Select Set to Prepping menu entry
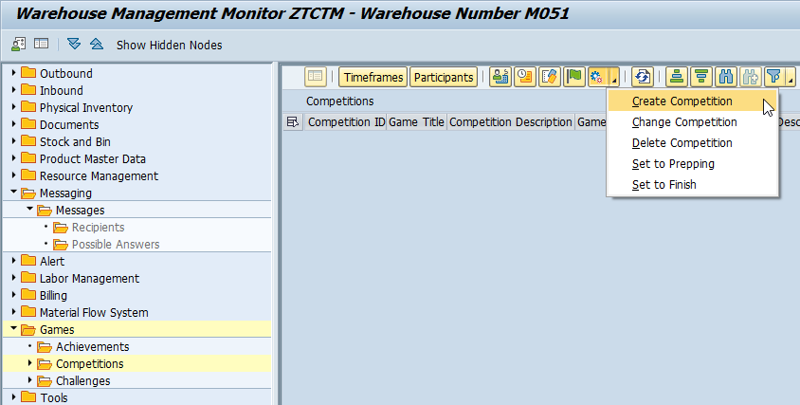This screenshot has width=800, height=405. (x=673, y=164)
